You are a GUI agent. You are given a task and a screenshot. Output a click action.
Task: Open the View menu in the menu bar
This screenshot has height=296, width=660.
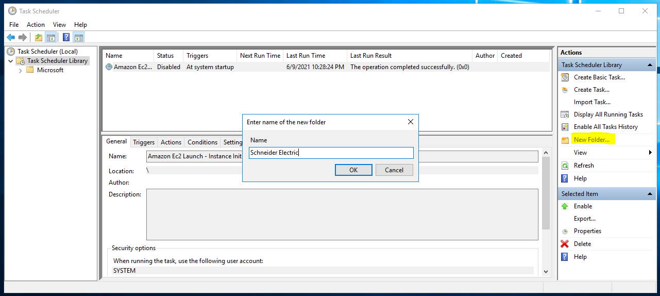[x=59, y=25]
